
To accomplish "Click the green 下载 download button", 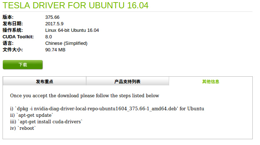I will point(23,65).
